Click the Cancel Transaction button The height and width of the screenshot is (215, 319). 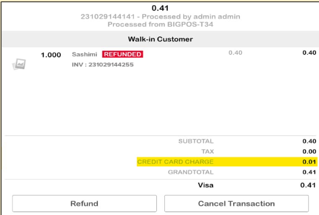click(237, 204)
